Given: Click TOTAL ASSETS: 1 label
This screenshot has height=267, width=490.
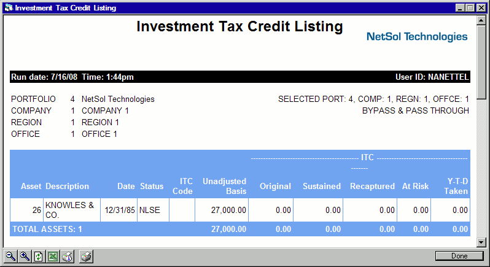Looking at the screenshot, I should 47,229.
